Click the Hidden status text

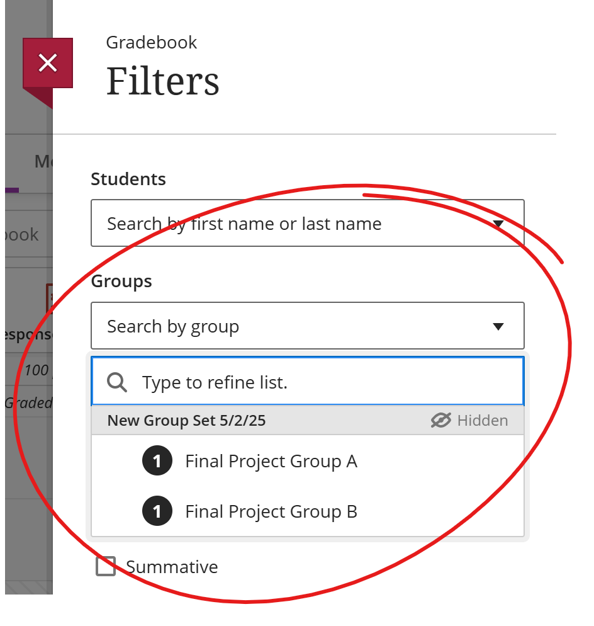click(x=482, y=421)
